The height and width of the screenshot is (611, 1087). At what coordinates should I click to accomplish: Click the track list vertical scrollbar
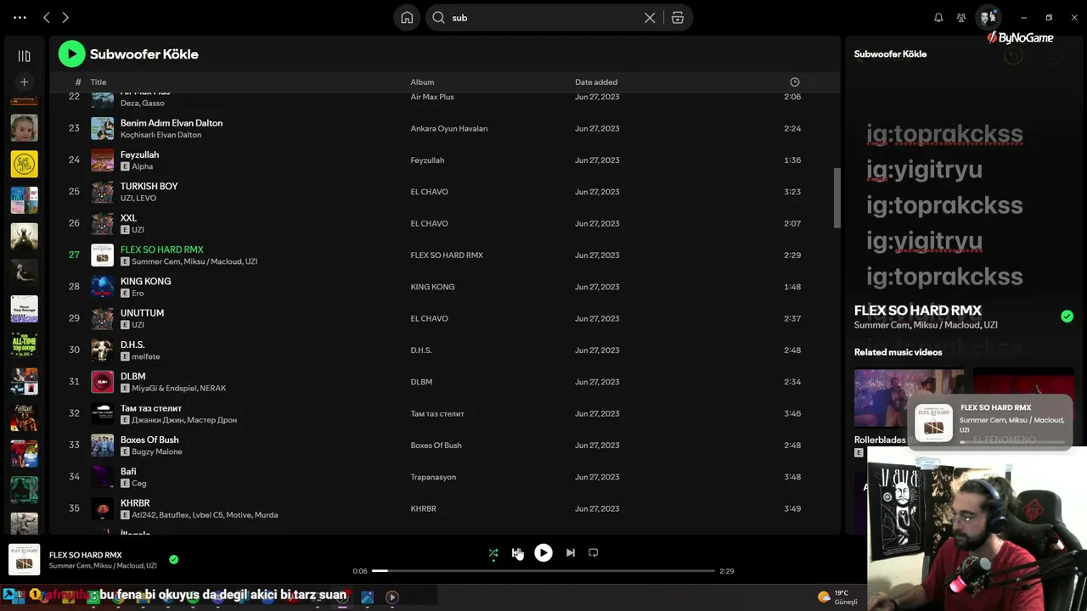point(836,198)
